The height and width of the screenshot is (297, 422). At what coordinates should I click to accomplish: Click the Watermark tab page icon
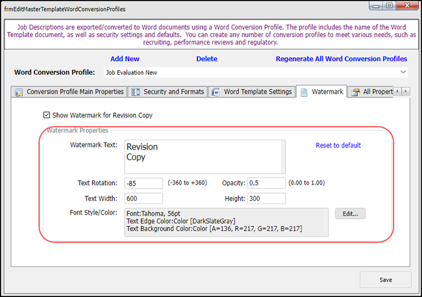pyautogui.click(x=304, y=92)
